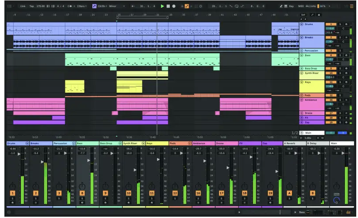Toggle the Automation Mode icon beside Set

312,15
